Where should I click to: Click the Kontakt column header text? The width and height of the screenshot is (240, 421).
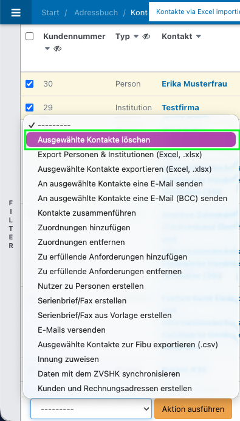(x=177, y=36)
